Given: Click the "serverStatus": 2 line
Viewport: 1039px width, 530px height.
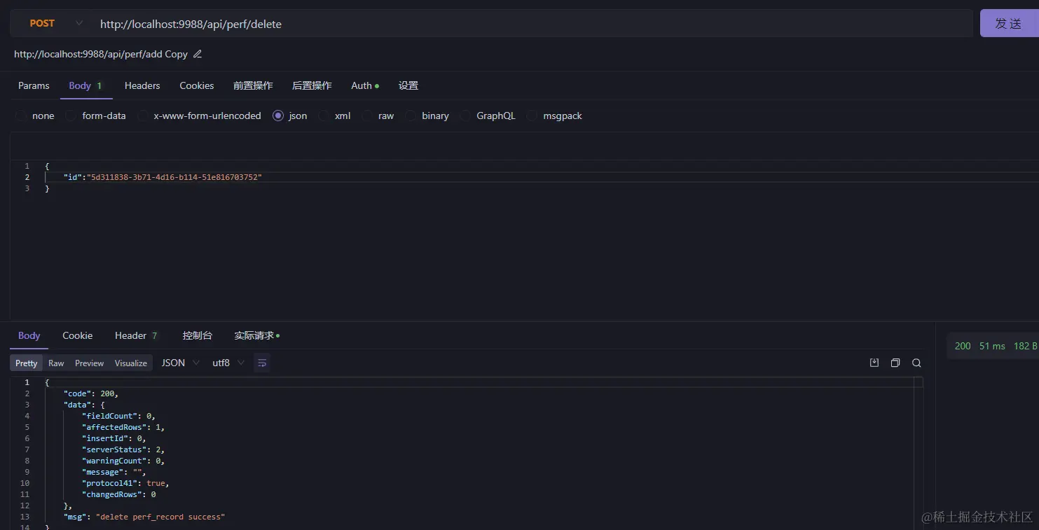Looking at the screenshot, I should (x=123, y=449).
